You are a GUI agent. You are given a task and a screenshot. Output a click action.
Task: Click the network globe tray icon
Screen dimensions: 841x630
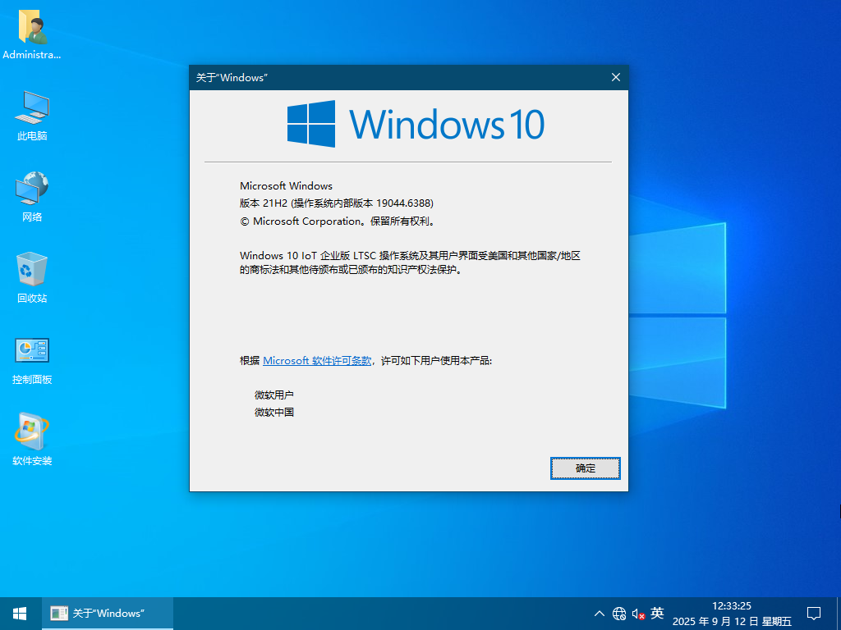click(x=619, y=614)
